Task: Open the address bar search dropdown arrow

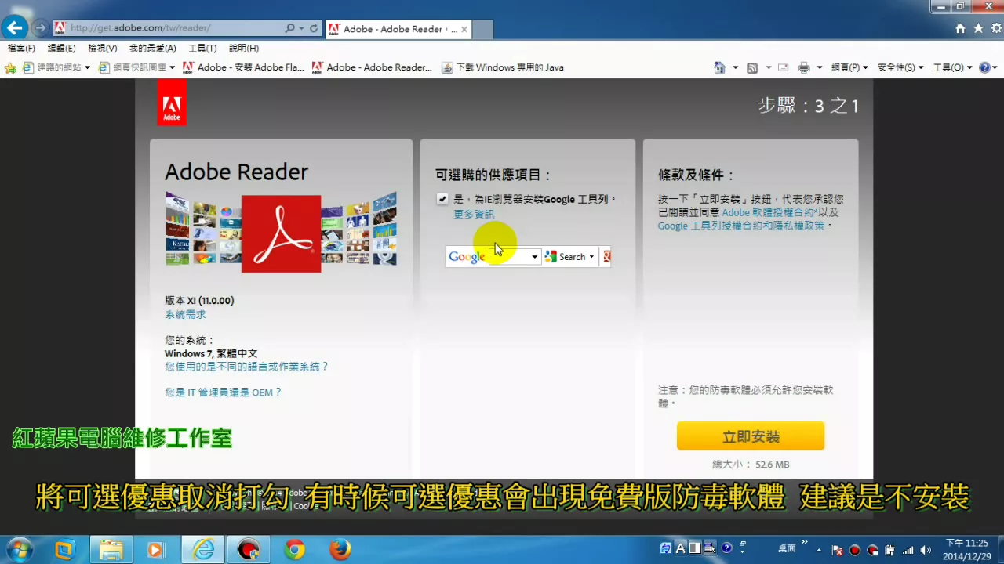Action: [301, 28]
